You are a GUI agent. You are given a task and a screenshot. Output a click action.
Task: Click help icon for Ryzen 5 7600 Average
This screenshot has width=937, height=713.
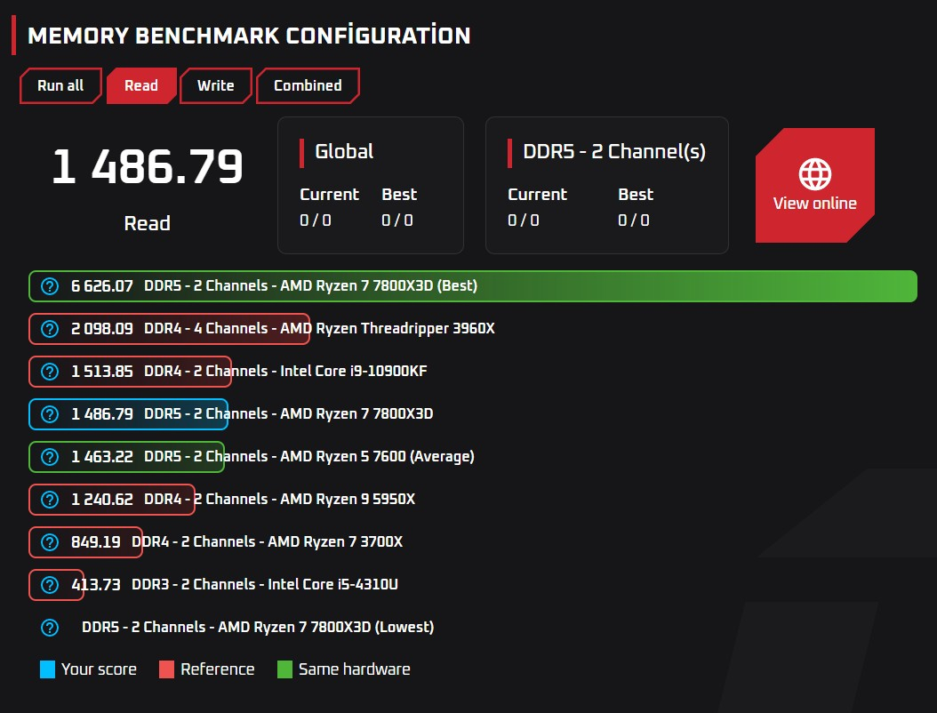coord(50,457)
